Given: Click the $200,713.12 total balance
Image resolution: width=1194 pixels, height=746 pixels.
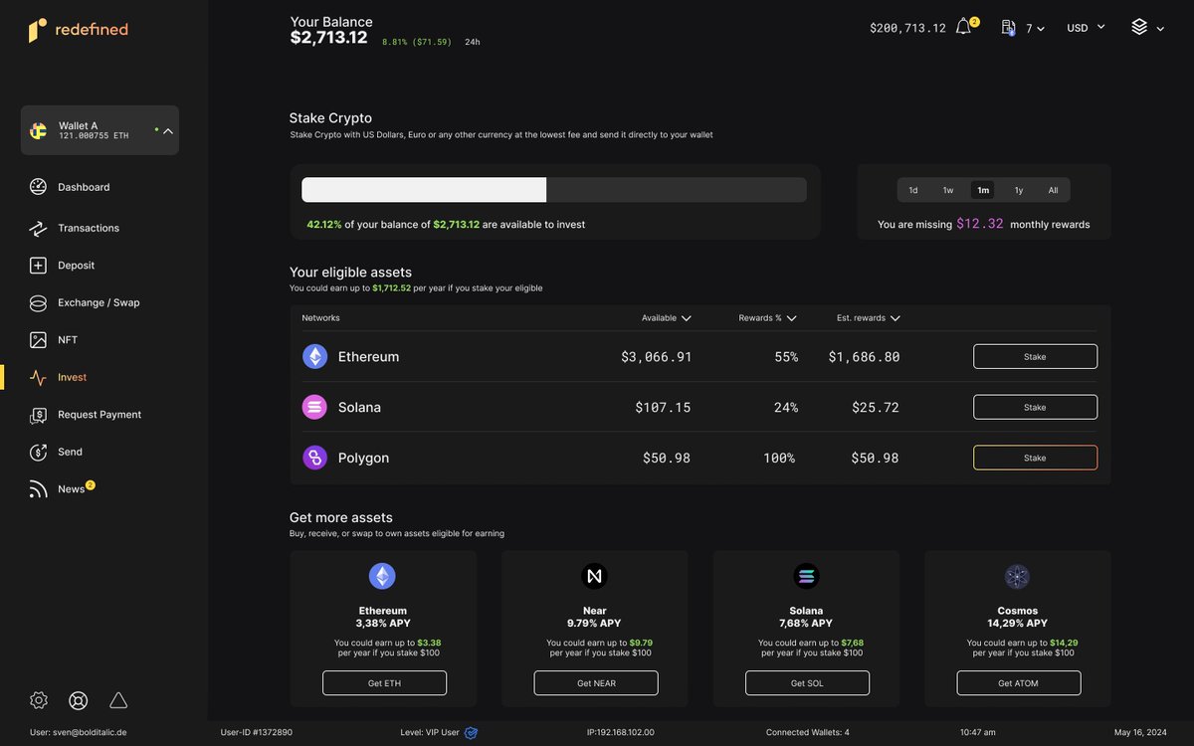Looking at the screenshot, I should coord(907,28).
